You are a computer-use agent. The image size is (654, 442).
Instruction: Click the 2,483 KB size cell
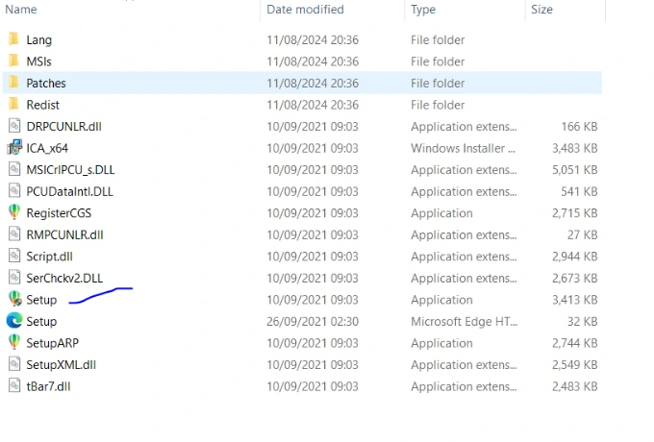[575, 386]
